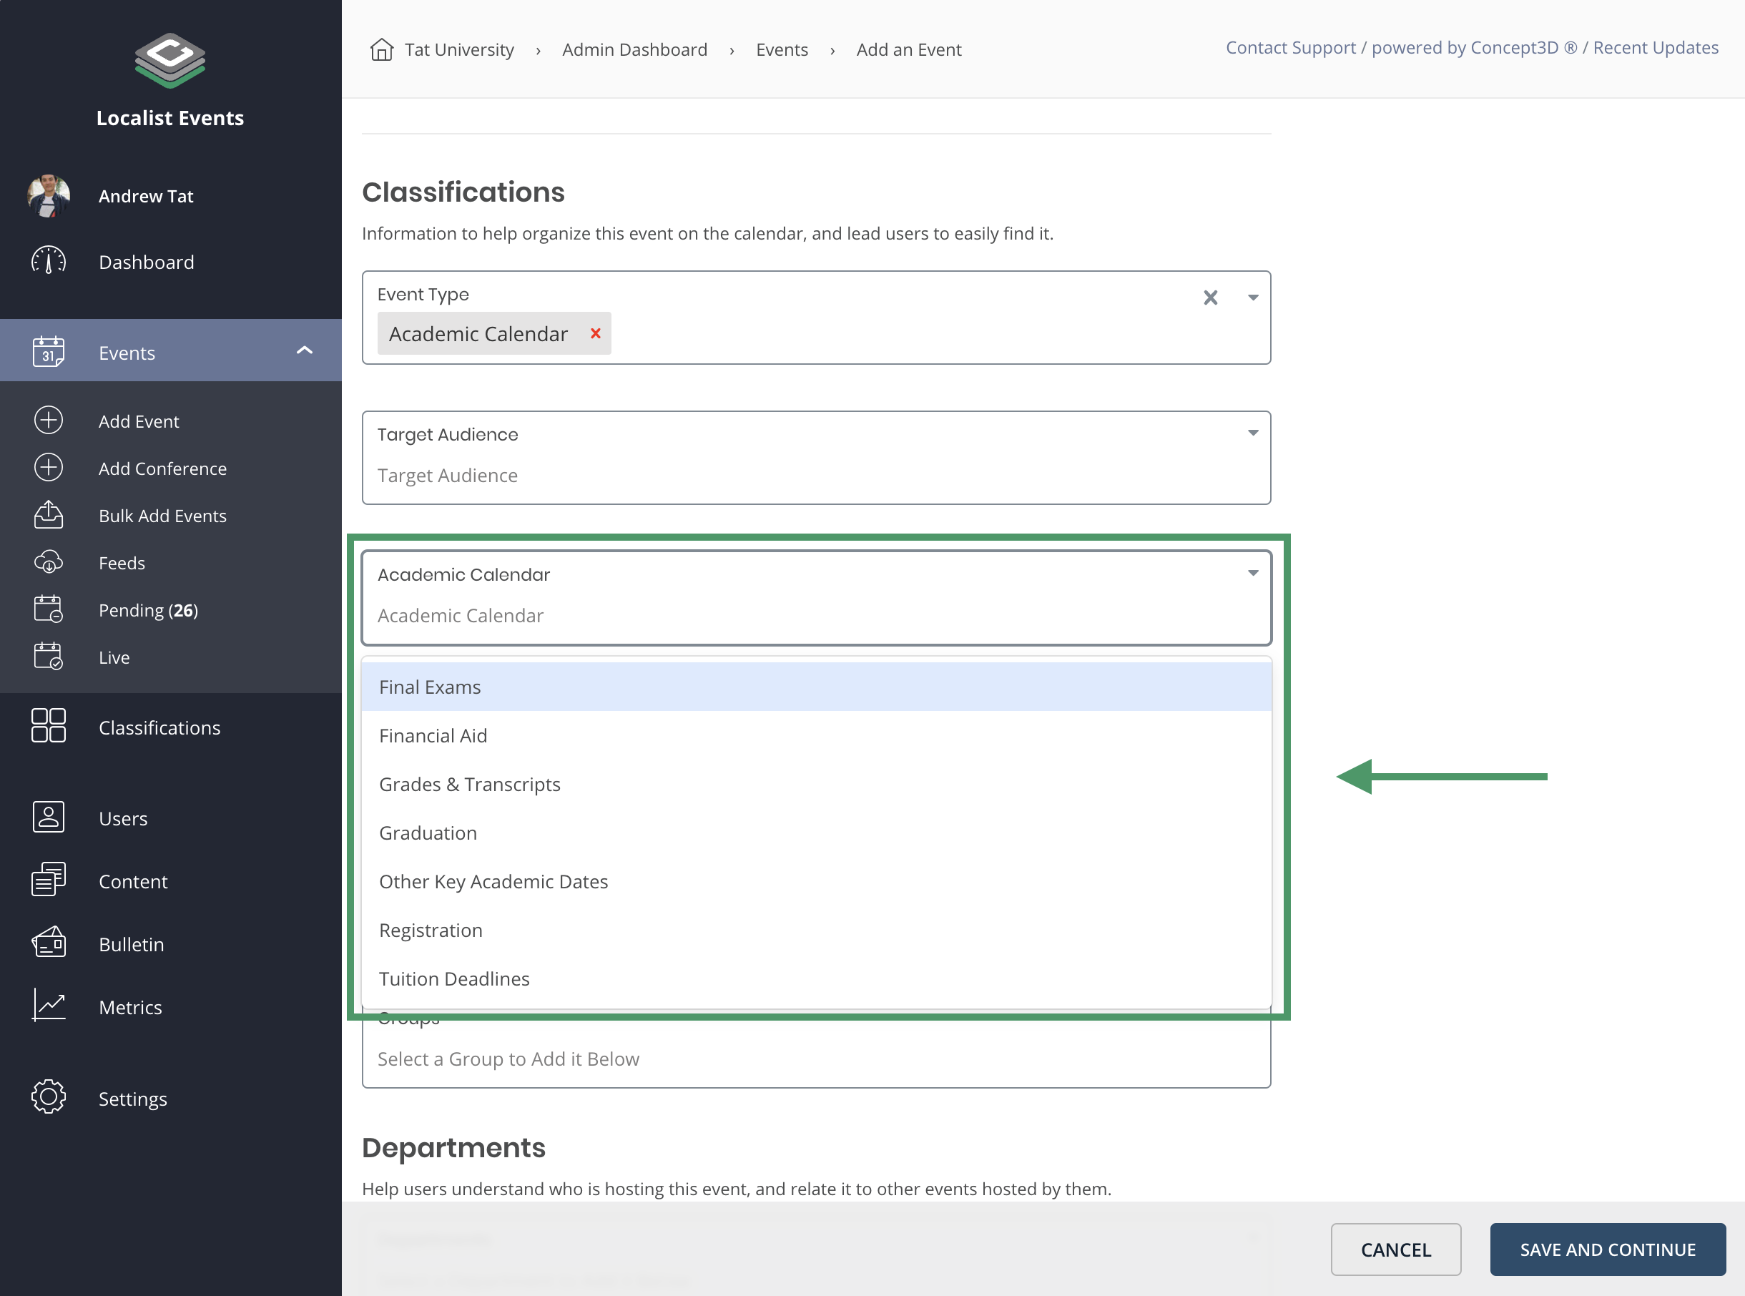Screen dimensions: 1745x1296
Task: Open the Target Audience dropdown arrow
Action: click(1253, 433)
